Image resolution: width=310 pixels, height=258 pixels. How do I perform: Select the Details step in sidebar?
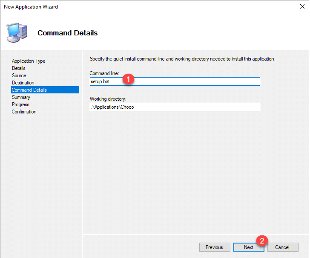[19, 68]
